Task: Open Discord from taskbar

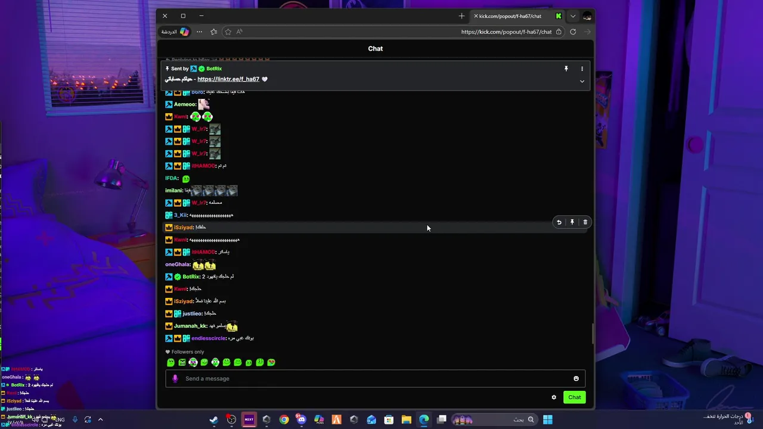Action: (301, 419)
